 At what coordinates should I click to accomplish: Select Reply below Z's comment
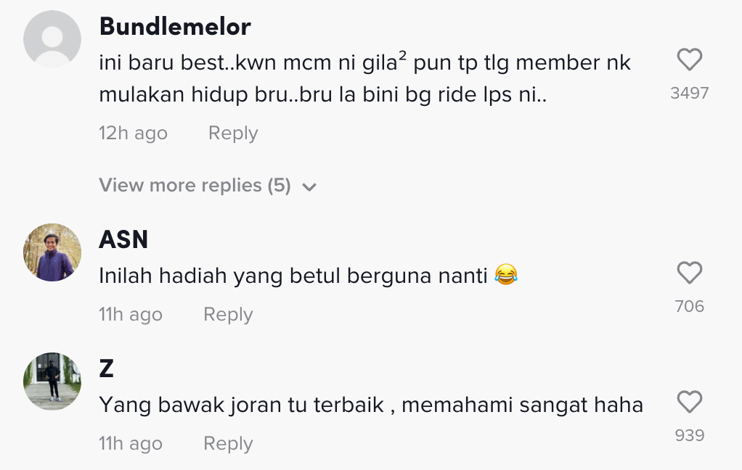[228, 444]
